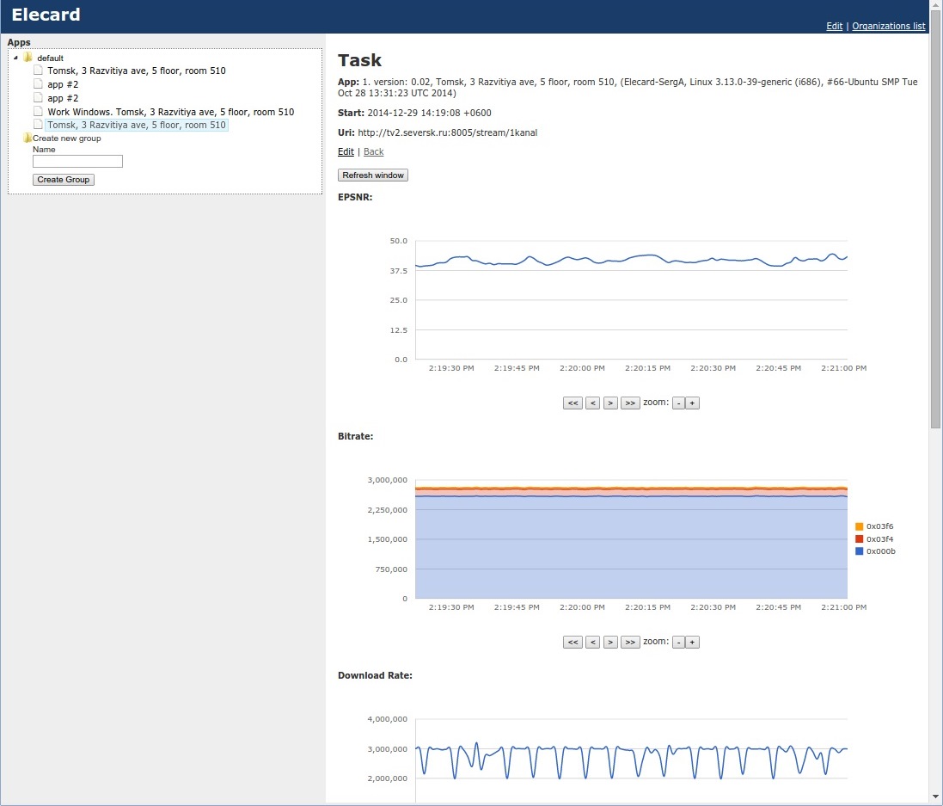Open the first Tomsk app document icon
943x806 pixels.
tap(38, 71)
